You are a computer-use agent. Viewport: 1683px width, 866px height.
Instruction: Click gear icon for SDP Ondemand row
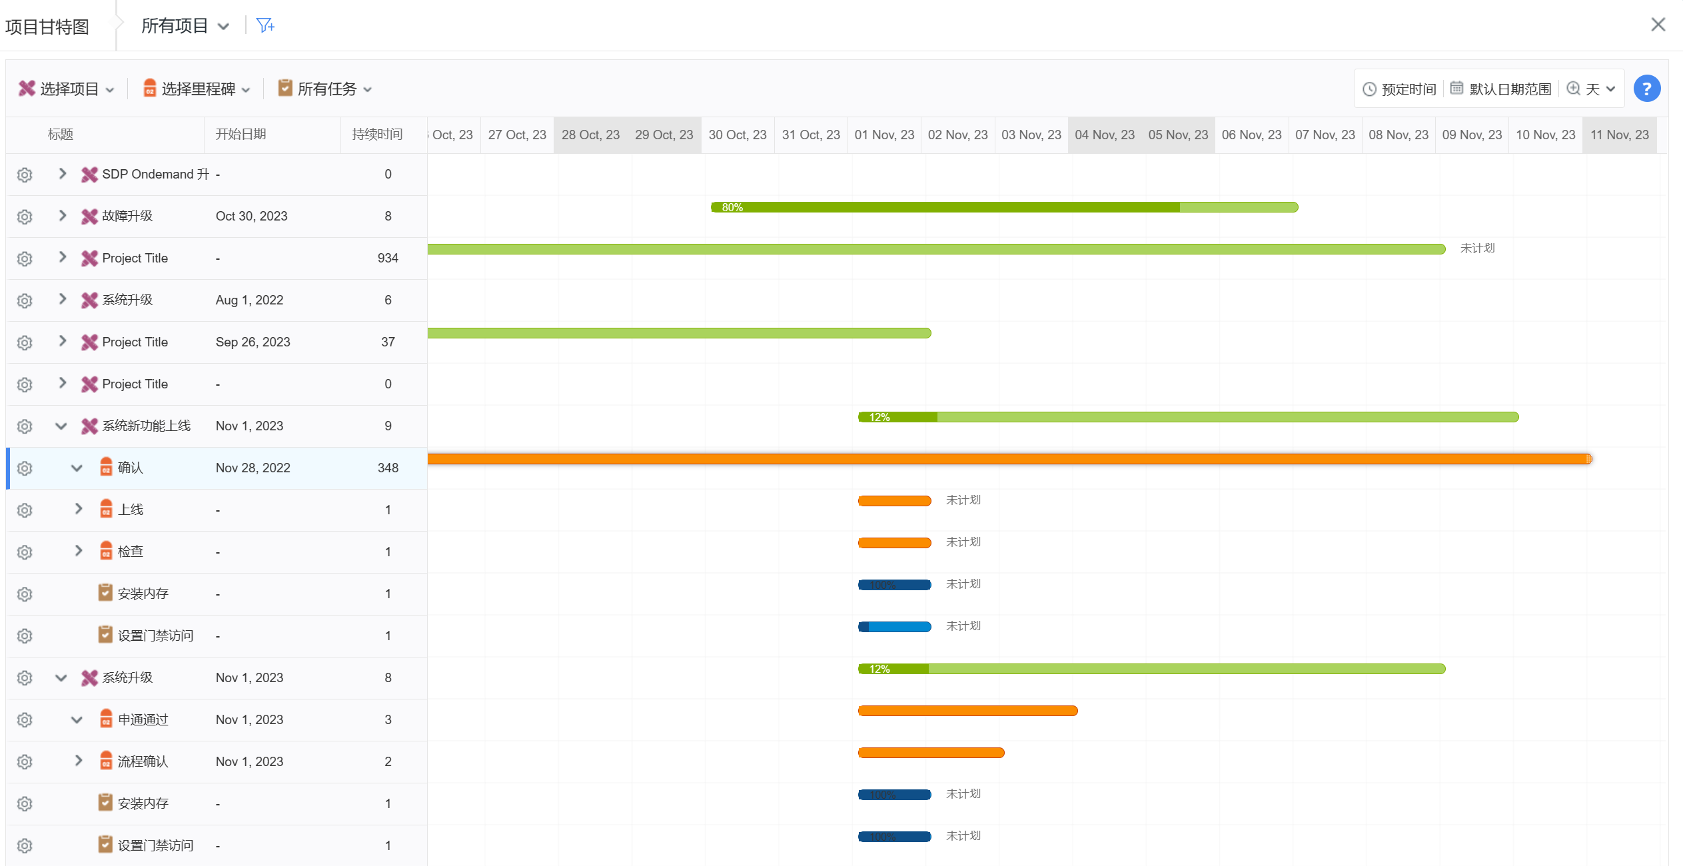25,175
